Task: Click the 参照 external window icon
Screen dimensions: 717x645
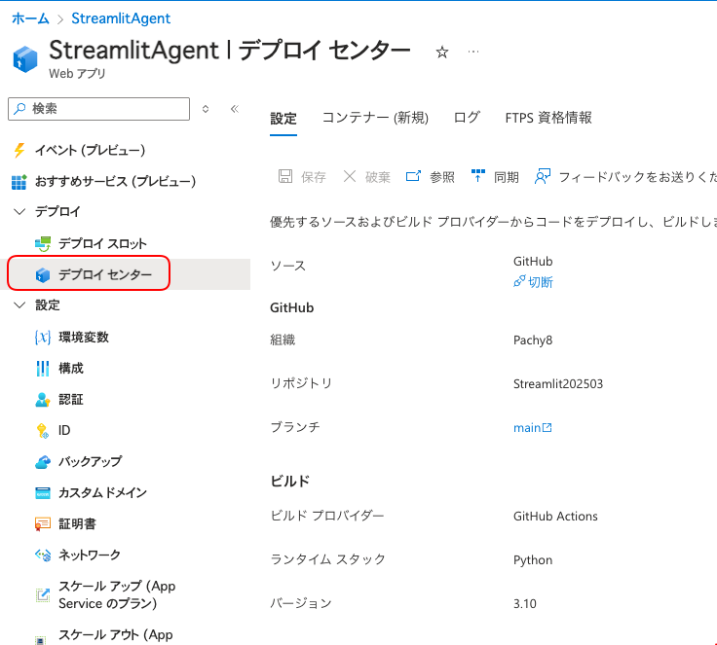Action: click(413, 176)
